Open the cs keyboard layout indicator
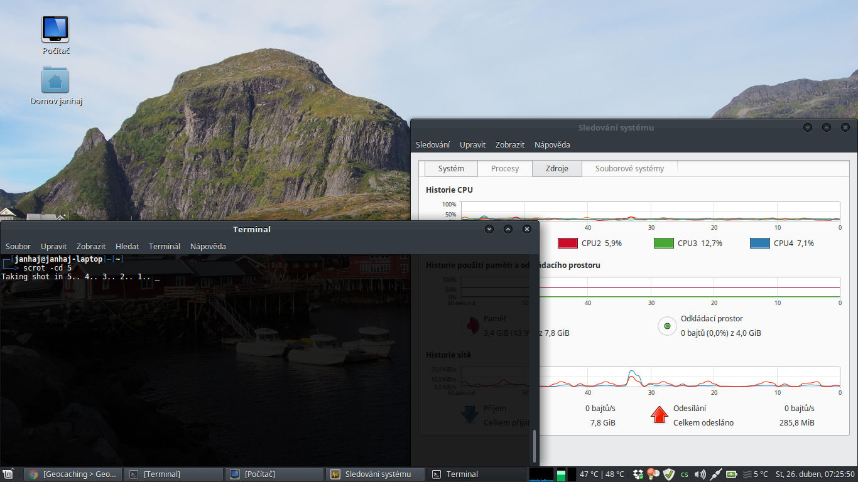This screenshot has height=482, width=858. point(685,474)
